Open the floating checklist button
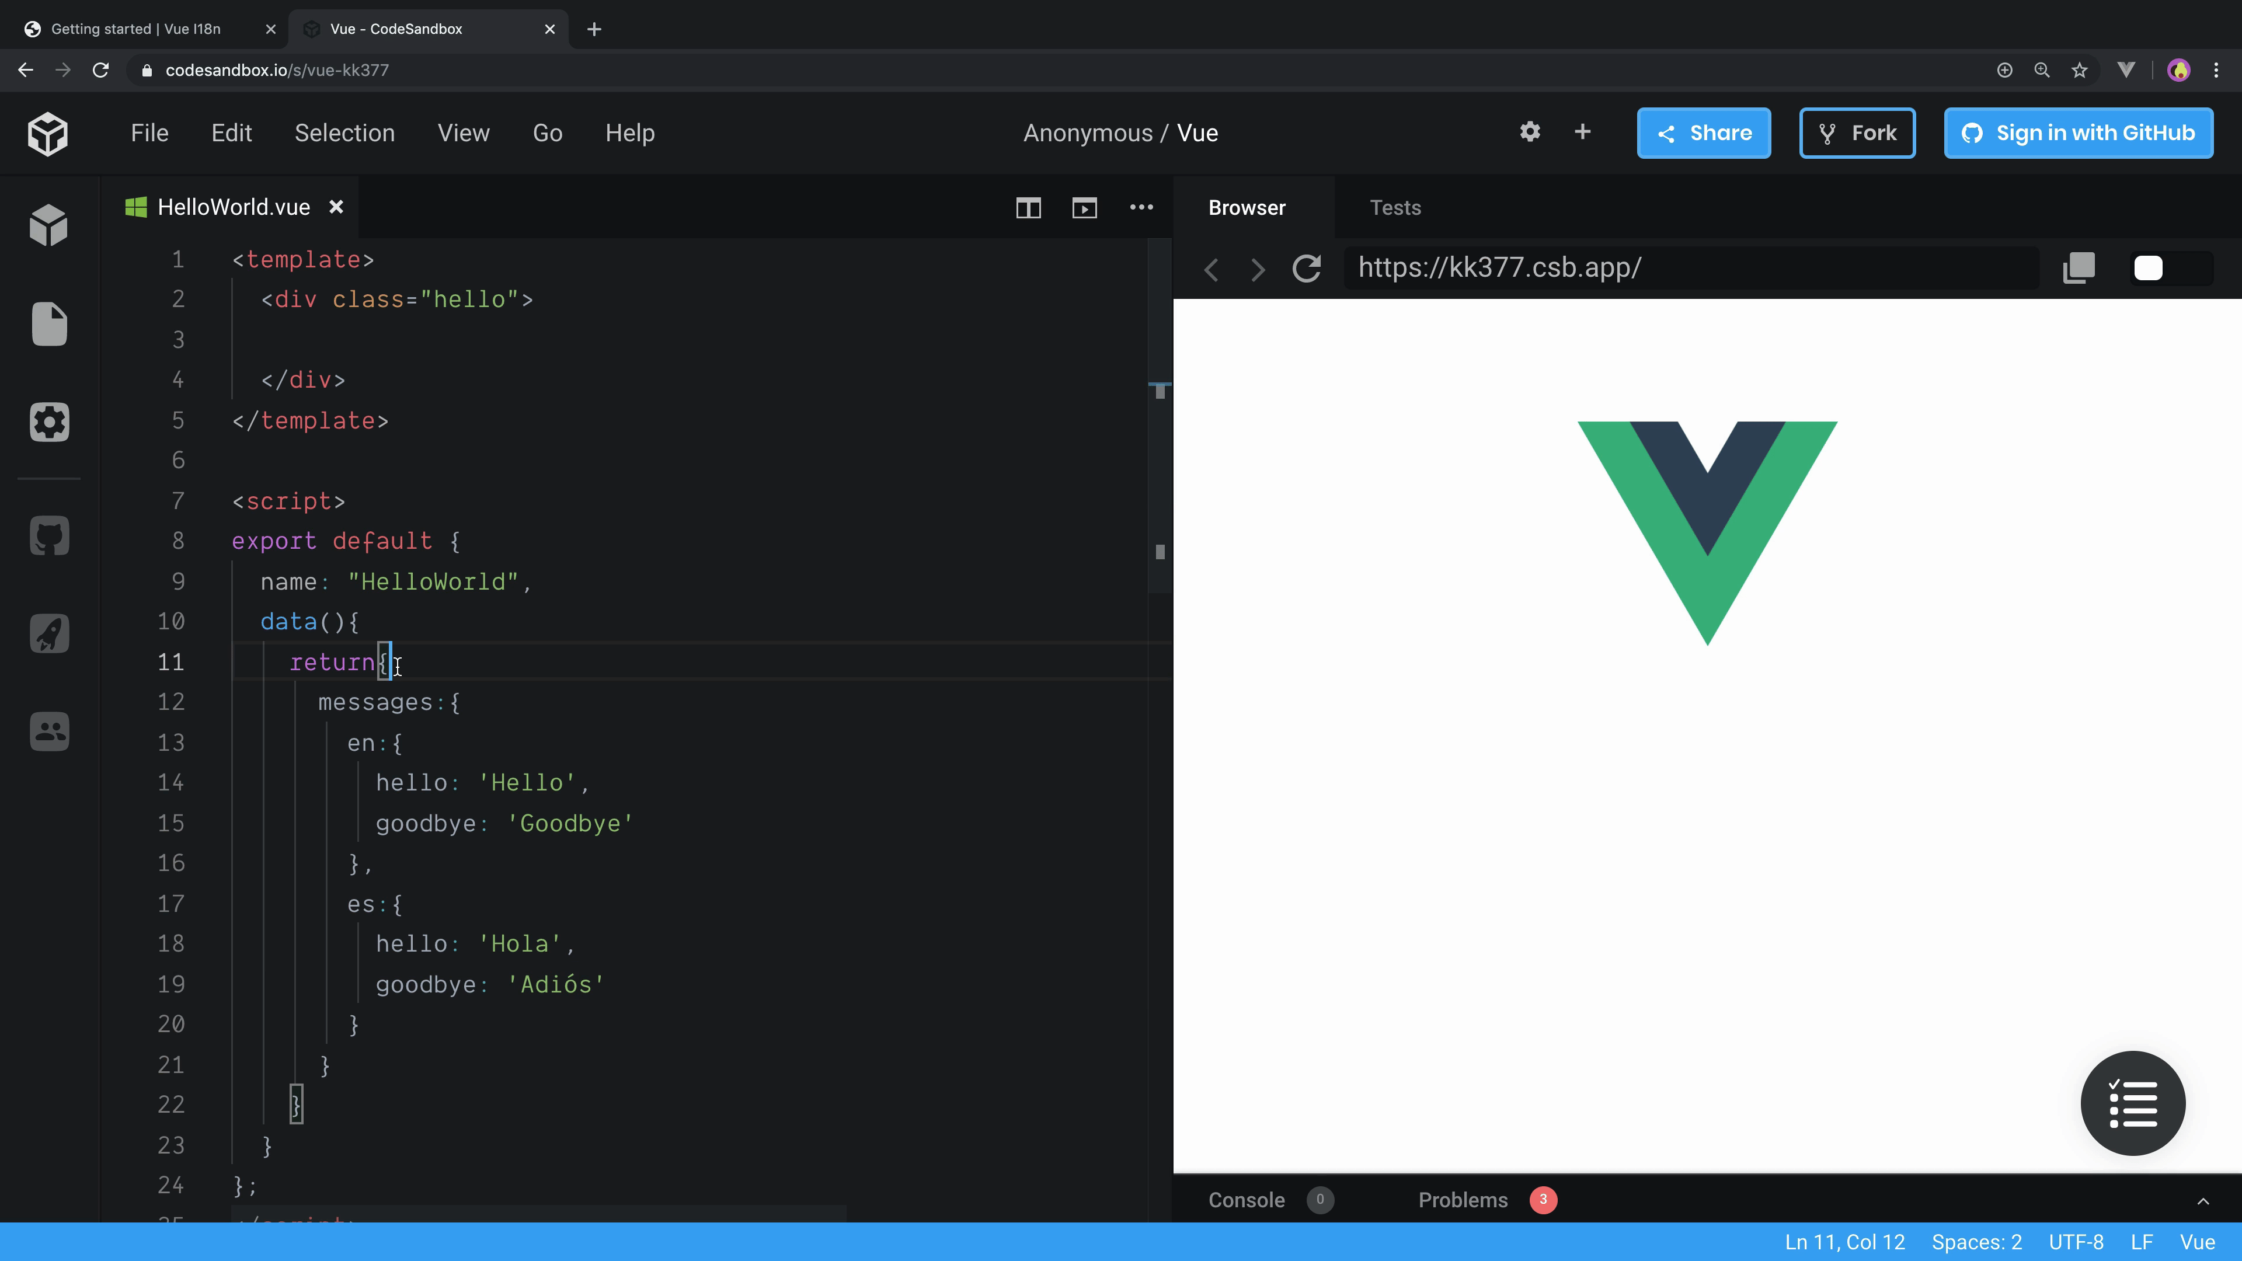The height and width of the screenshot is (1261, 2242). 2132,1103
